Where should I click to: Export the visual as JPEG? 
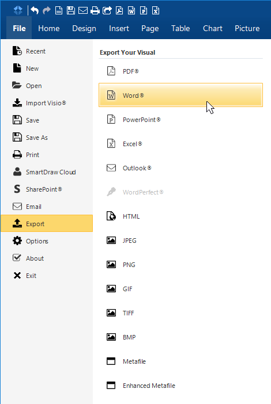(180, 241)
